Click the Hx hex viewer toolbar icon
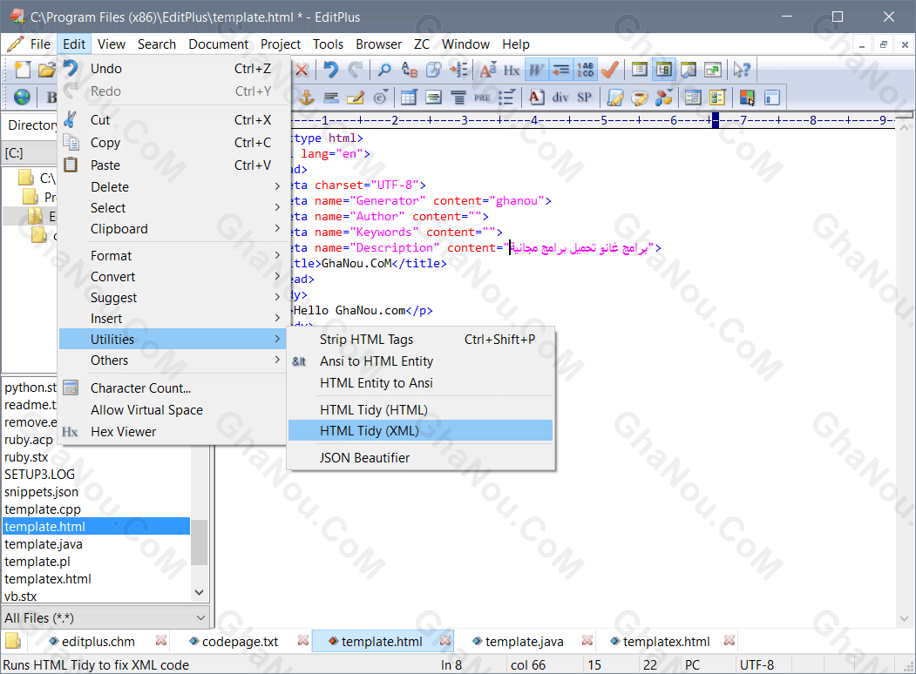The image size is (916, 674). pyautogui.click(x=512, y=70)
